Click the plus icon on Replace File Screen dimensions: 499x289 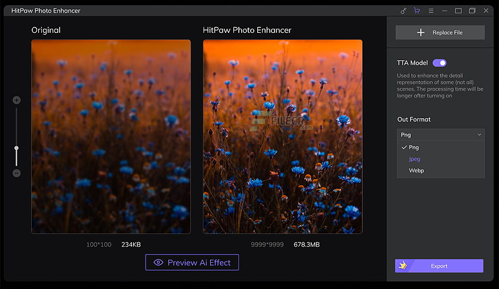coord(421,32)
